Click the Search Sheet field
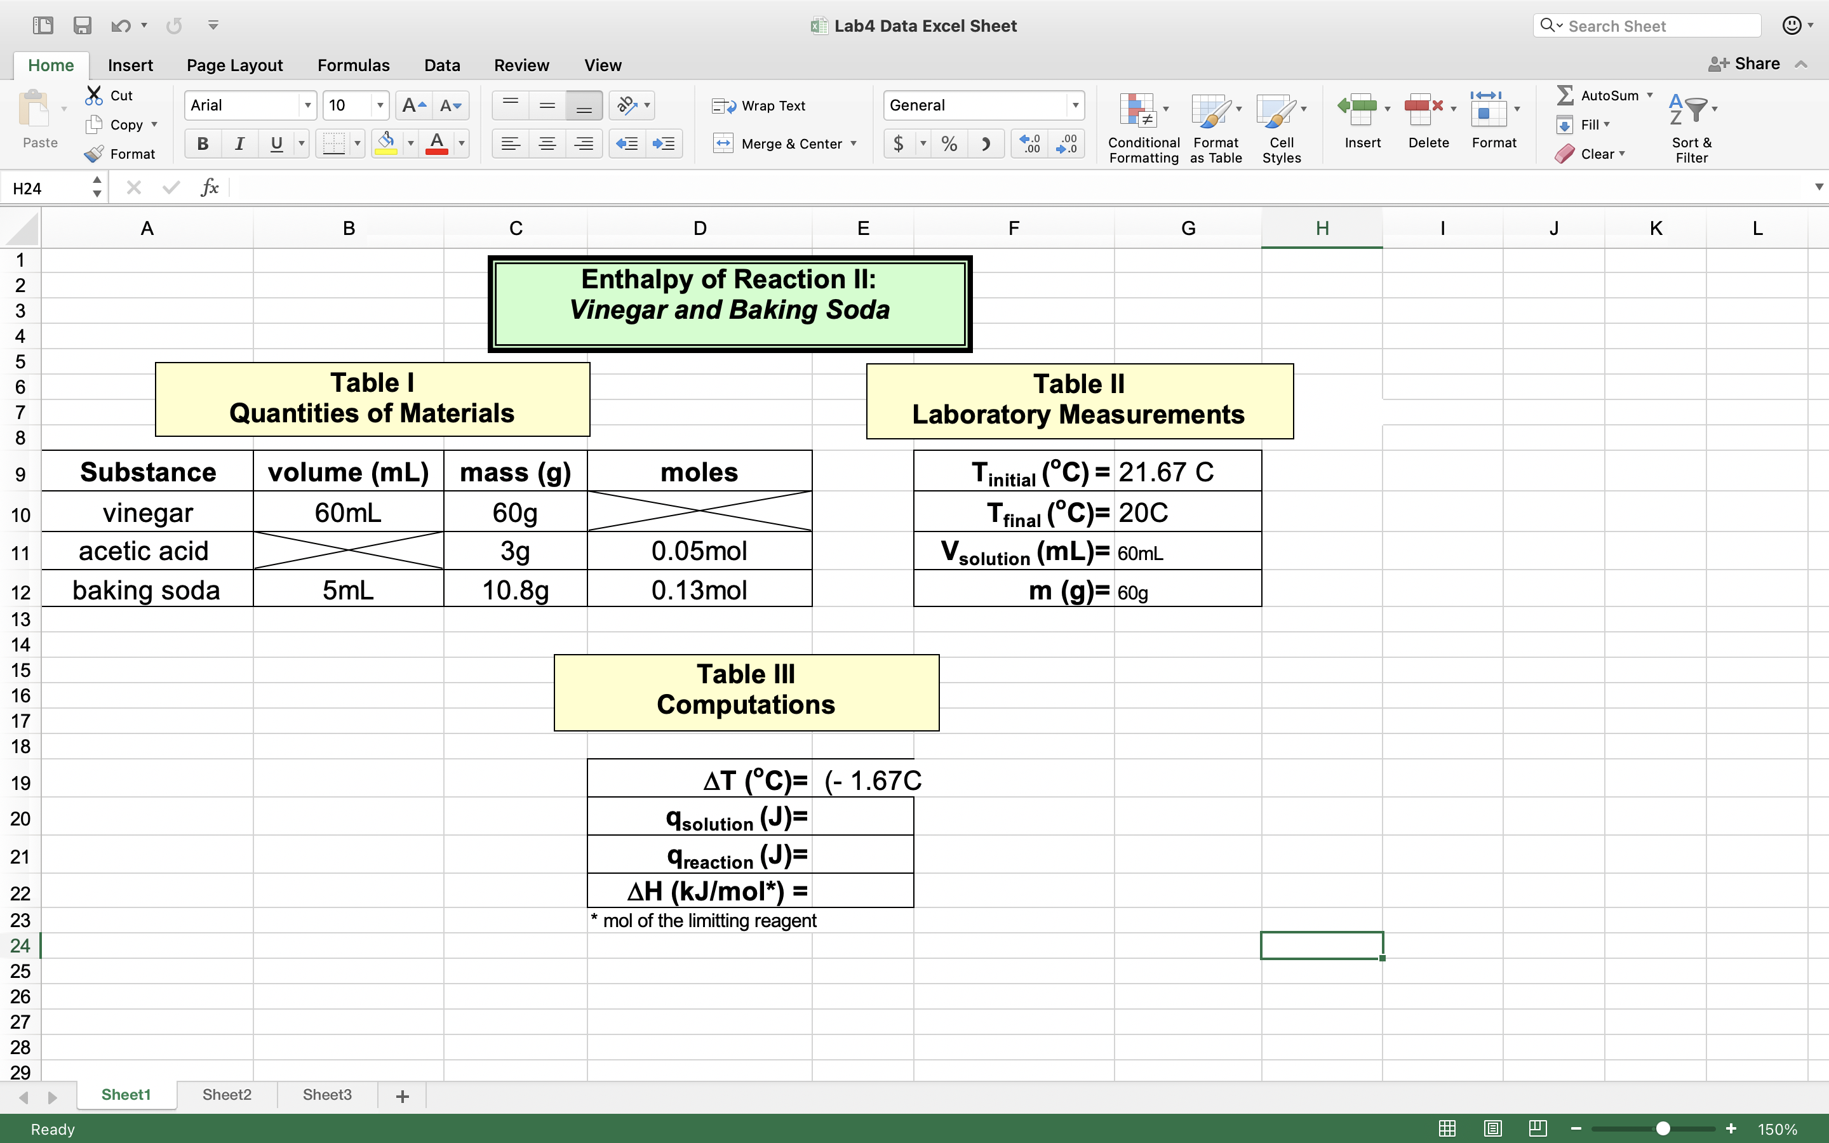This screenshot has width=1829, height=1143. click(1647, 25)
